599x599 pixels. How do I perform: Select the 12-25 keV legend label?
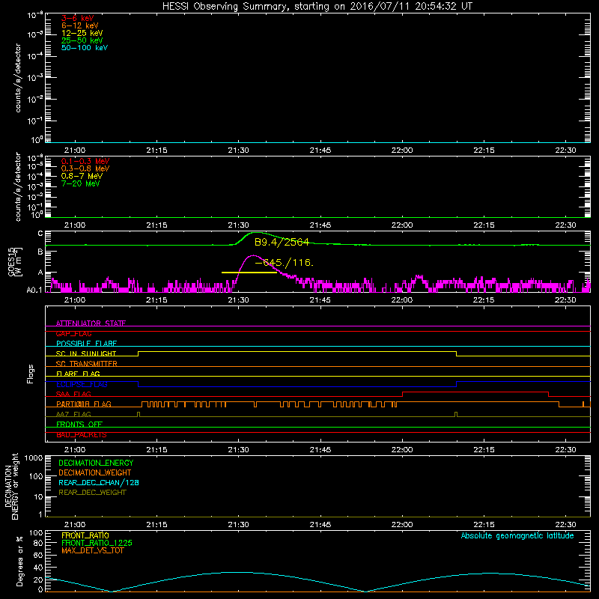pos(82,33)
